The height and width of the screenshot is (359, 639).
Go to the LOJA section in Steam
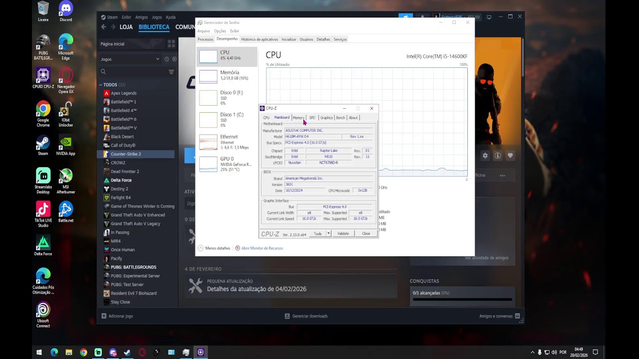tap(126, 27)
